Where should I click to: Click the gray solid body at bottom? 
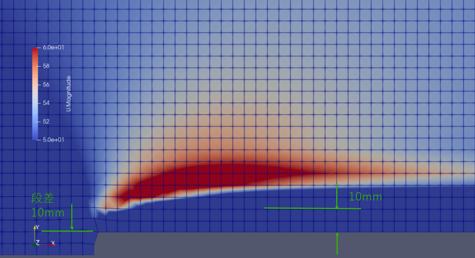[285, 245]
